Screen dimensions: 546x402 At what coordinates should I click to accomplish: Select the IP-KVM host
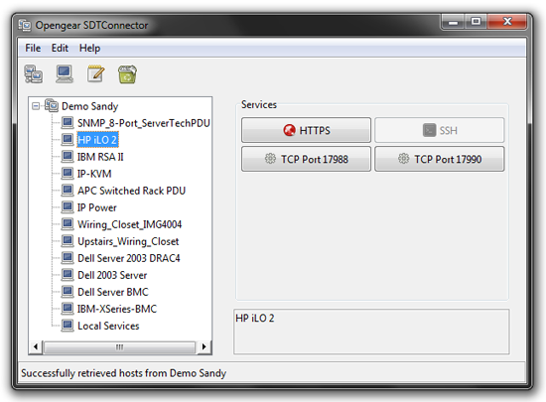94,174
